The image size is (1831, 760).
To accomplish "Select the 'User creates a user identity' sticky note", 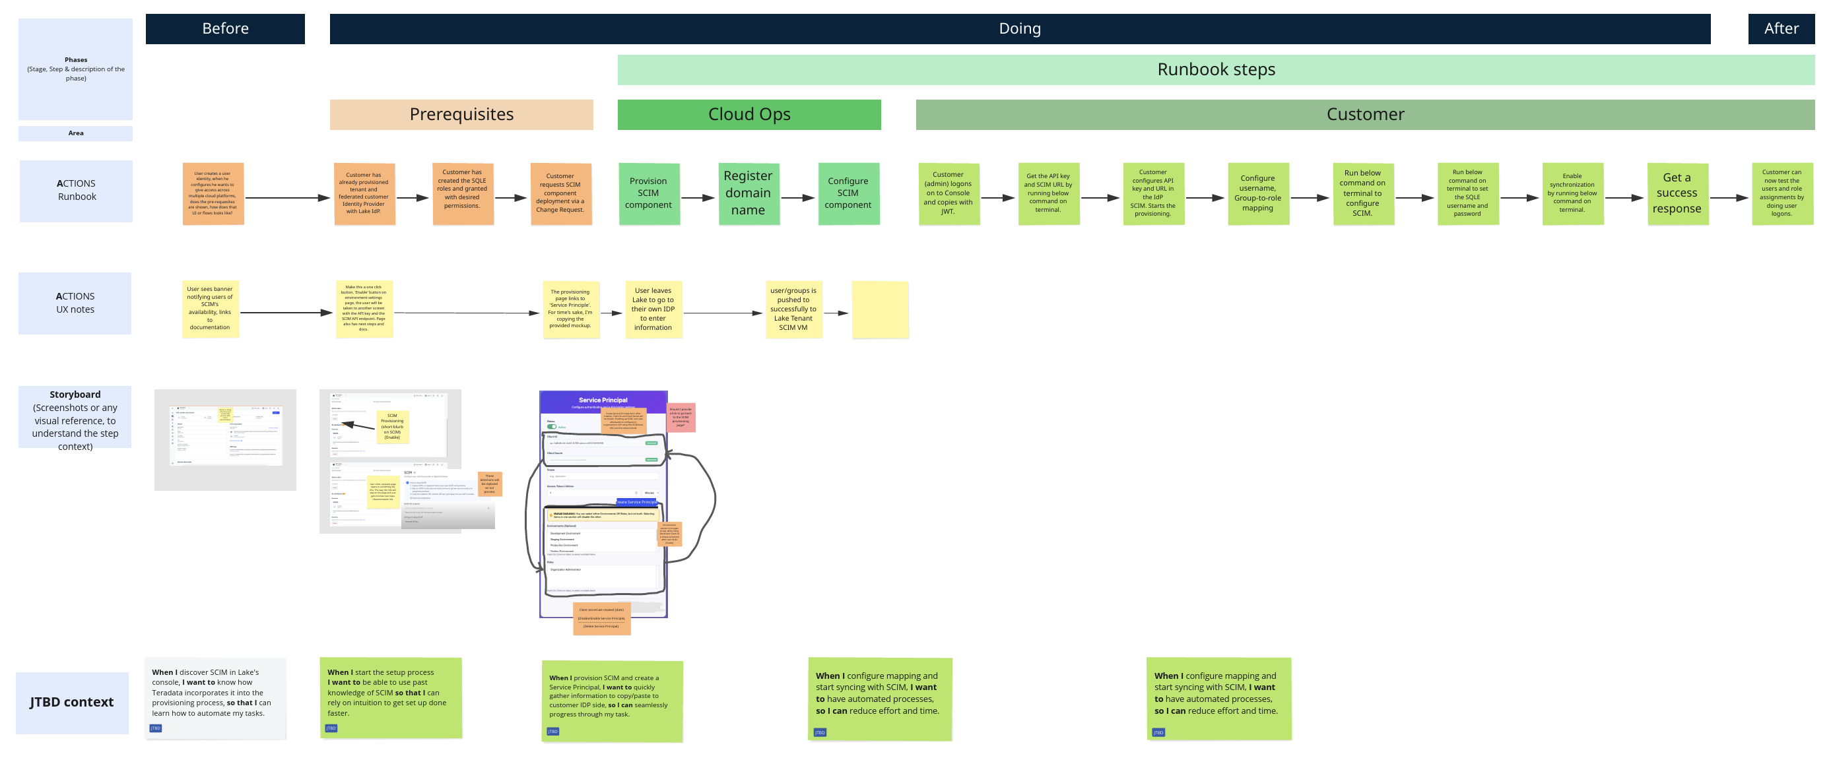I will (x=213, y=193).
